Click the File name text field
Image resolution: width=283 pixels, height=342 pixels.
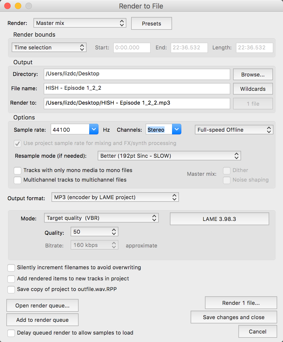click(137, 88)
